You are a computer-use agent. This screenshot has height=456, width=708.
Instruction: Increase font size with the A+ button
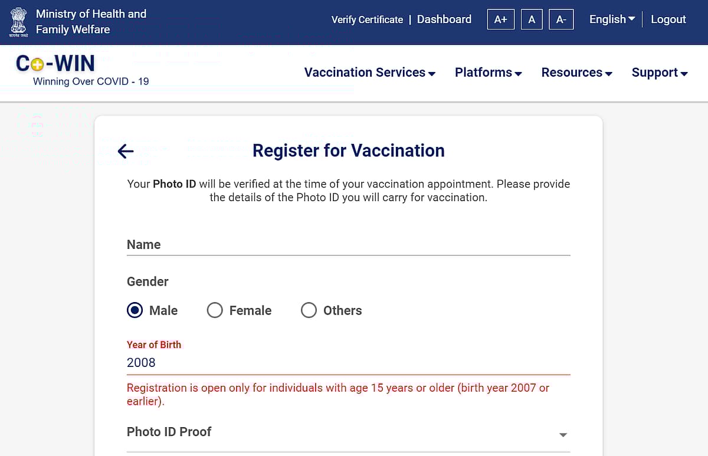tap(500, 19)
